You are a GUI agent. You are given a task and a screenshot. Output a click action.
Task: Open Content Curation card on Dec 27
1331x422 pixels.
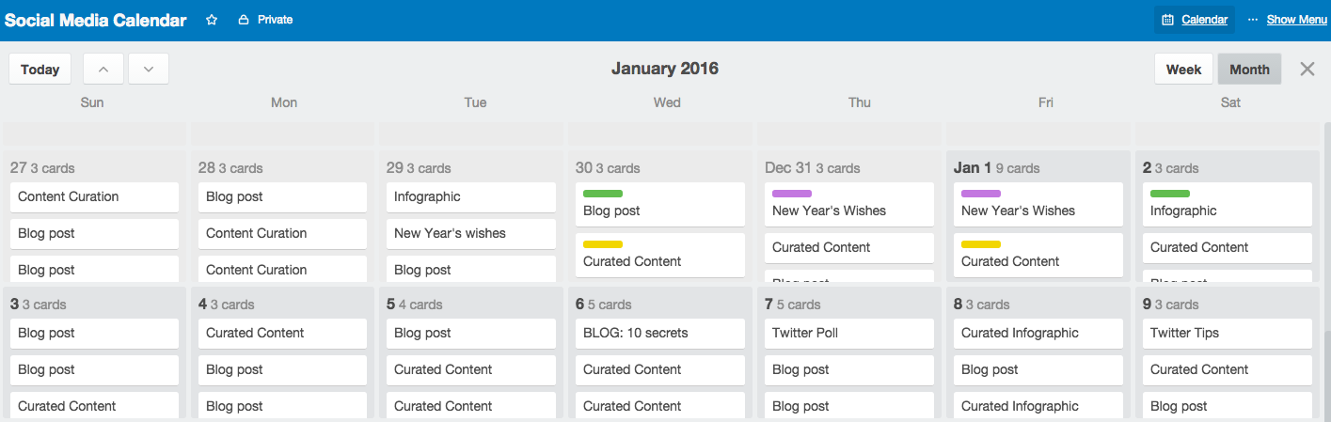coord(94,197)
